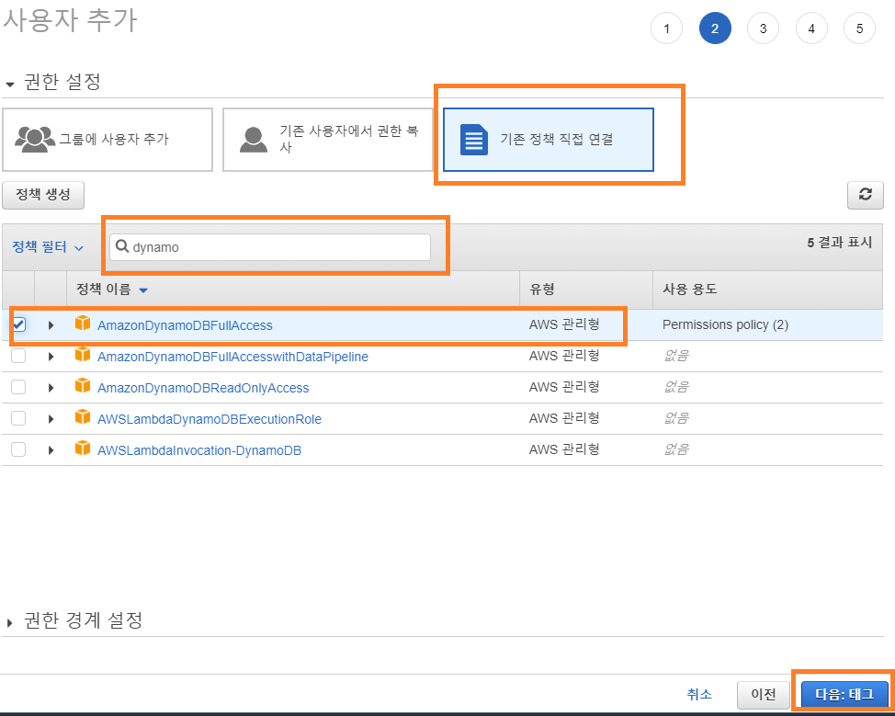This screenshot has height=716, width=895.
Task: Go to wizard step 3
Action: pyautogui.click(x=763, y=28)
